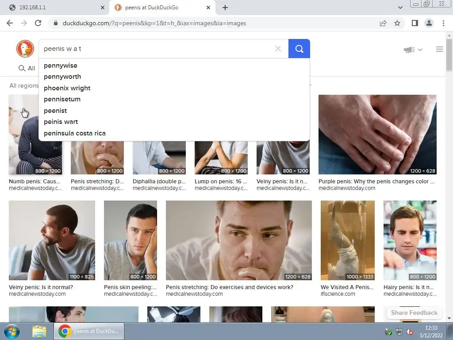This screenshot has width=453, height=340.
Task: Go back using browser back arrow
Action: [x=10, y=23]
